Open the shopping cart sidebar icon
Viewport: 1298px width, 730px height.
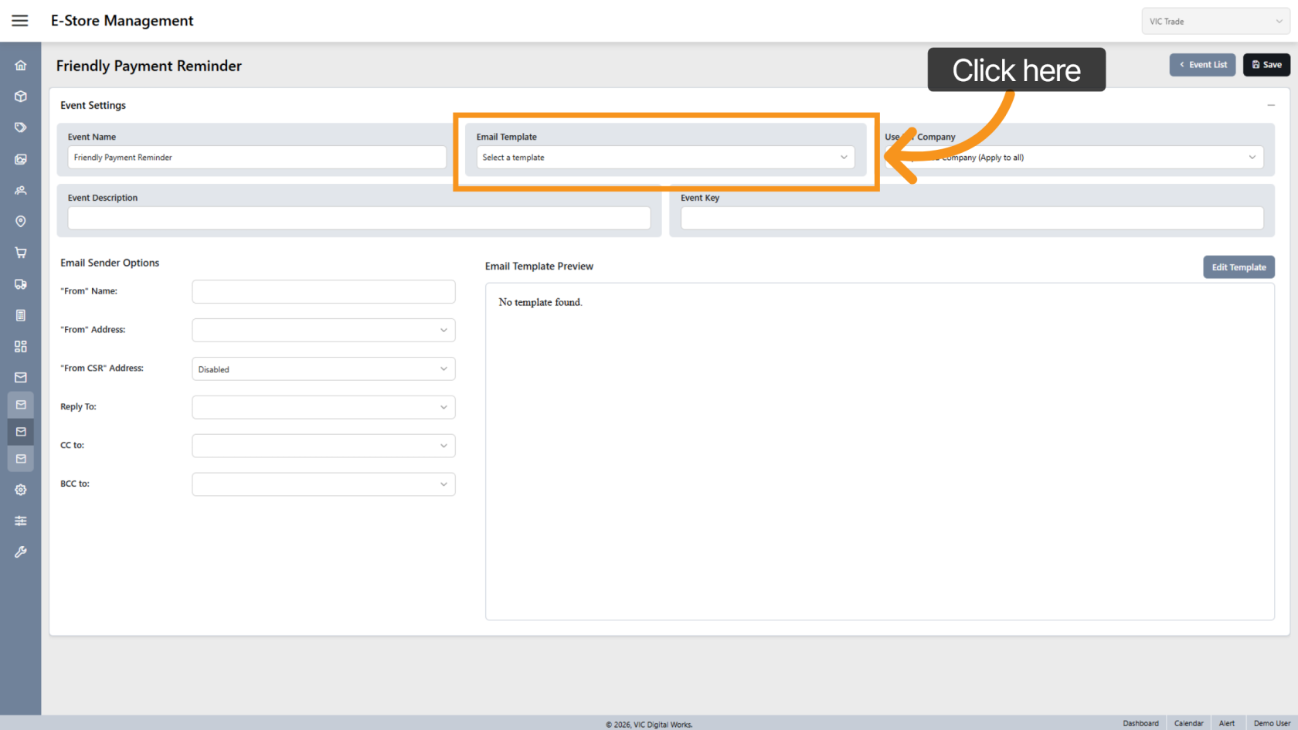(x=21, y=253)
